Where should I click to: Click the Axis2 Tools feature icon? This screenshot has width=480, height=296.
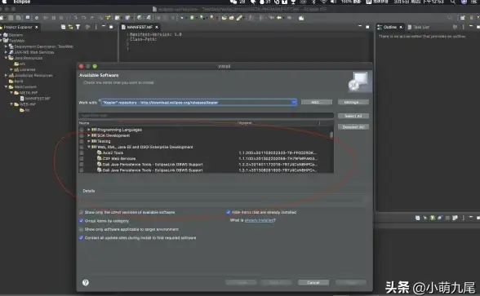[100, 152]
